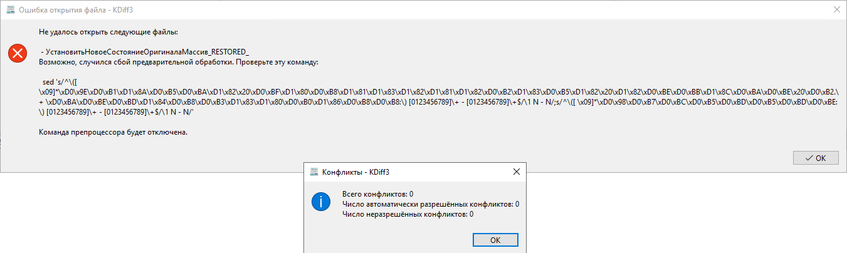Viewport: 847px width, 253px height.
Task: Close the Конфликты - KDiff3 dialog
Action: click(x=516, y=172)
